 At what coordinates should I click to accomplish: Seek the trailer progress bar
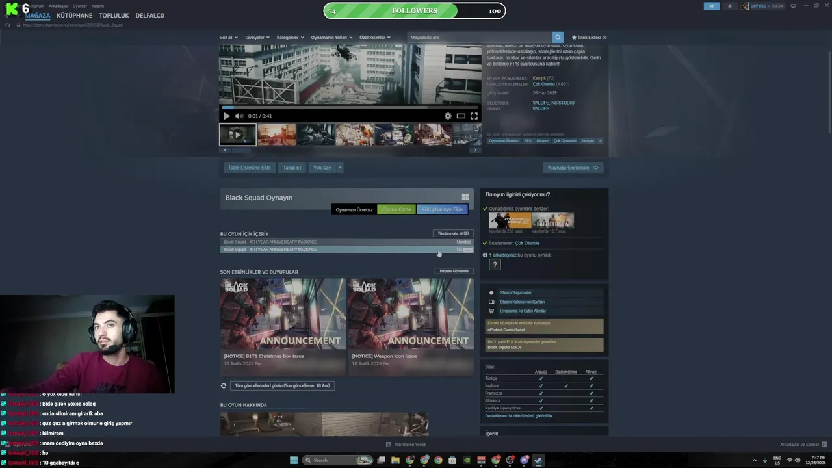coord(350,107)
